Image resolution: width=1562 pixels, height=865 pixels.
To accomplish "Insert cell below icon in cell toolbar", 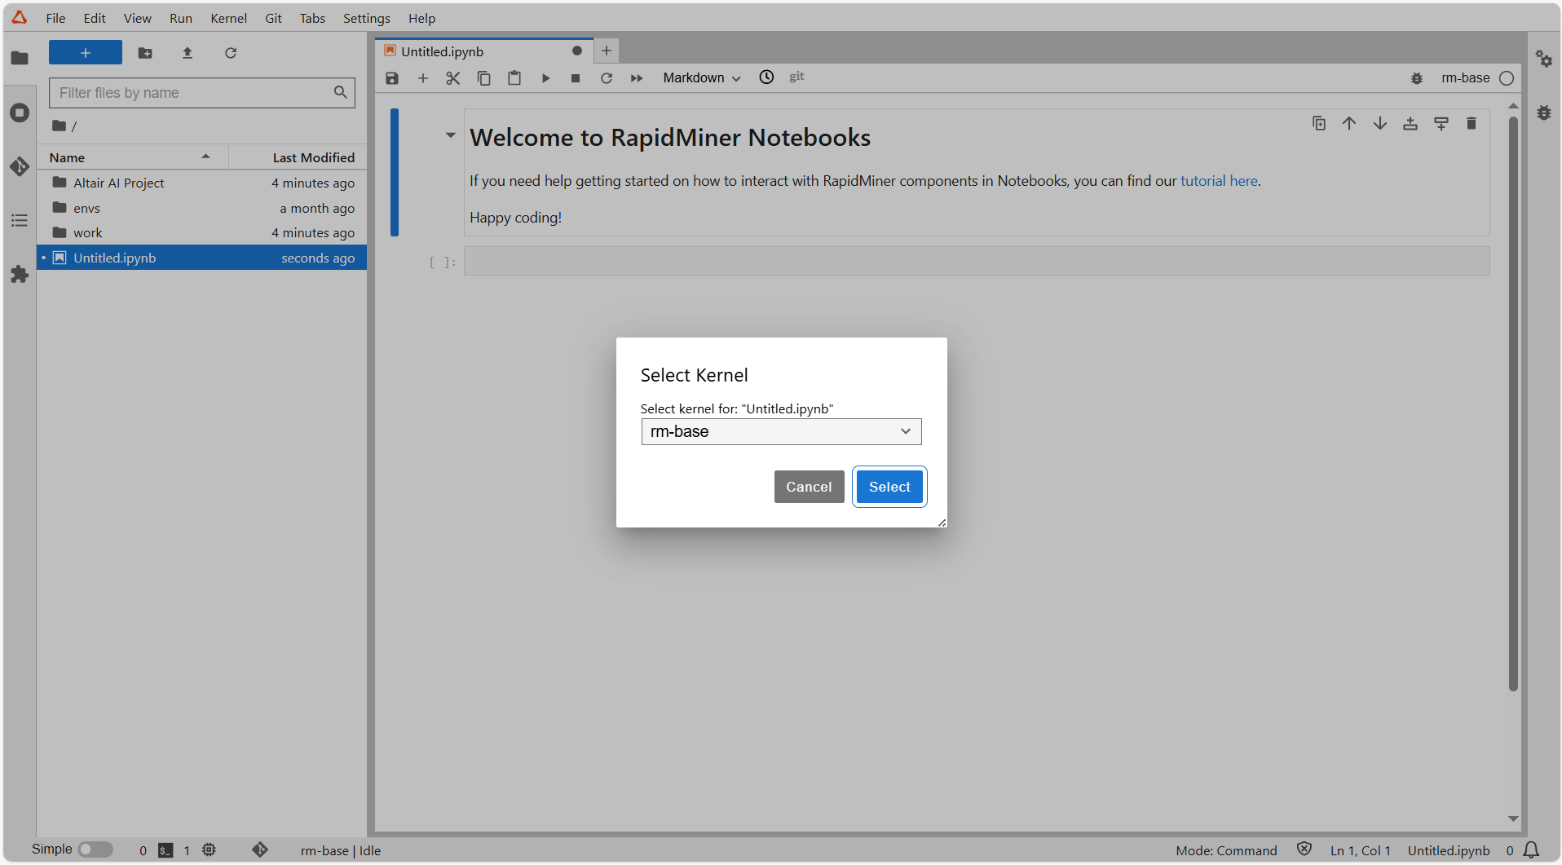I will click(1441, 123).
